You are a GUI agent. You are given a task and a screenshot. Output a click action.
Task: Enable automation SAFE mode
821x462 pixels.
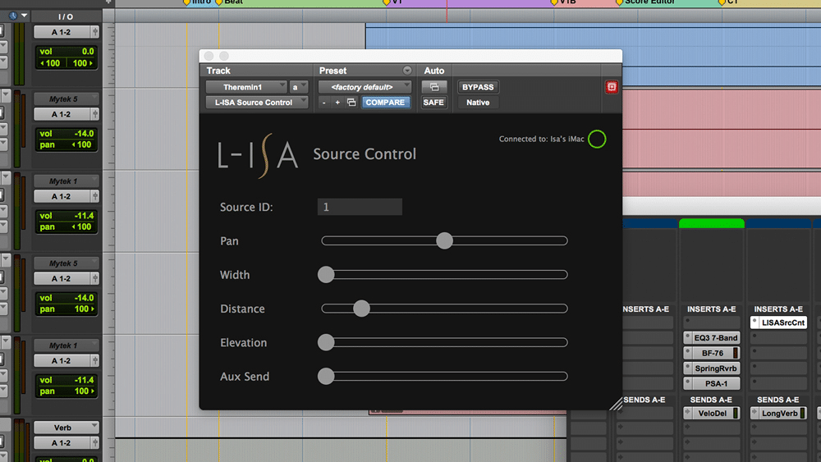click(x=433, y=103)
